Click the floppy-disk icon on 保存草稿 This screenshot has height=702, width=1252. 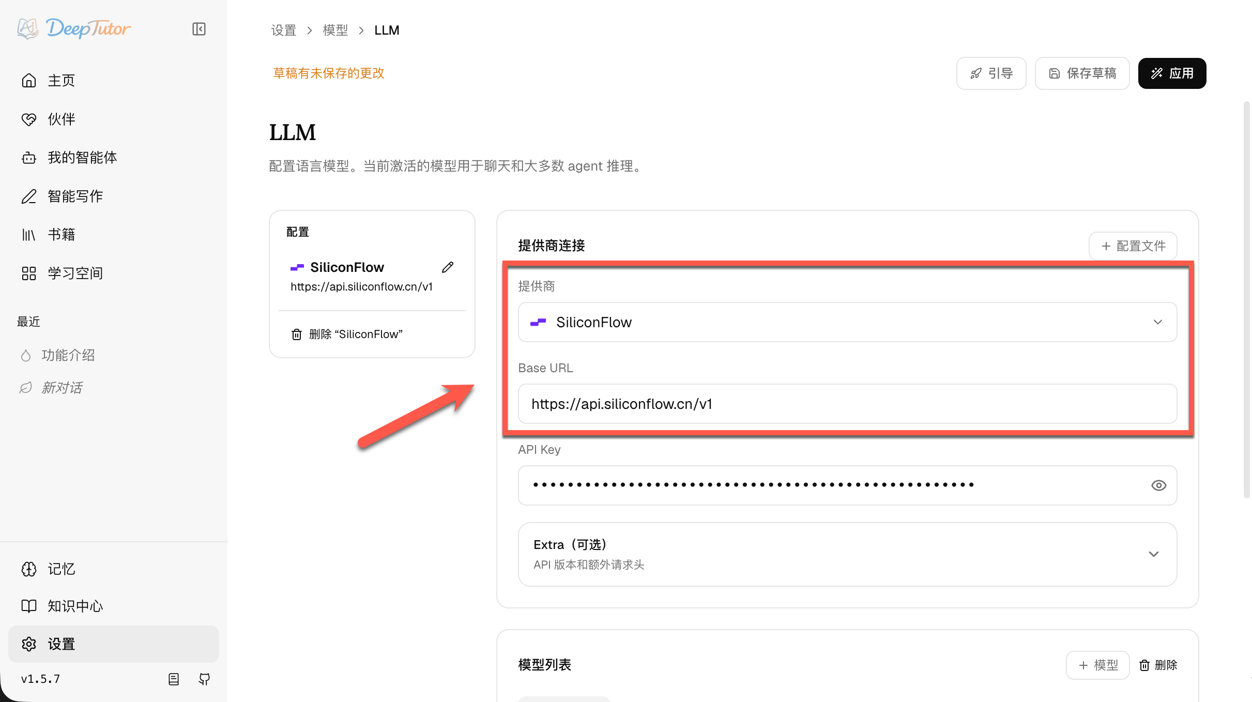tap(1055, 73)
